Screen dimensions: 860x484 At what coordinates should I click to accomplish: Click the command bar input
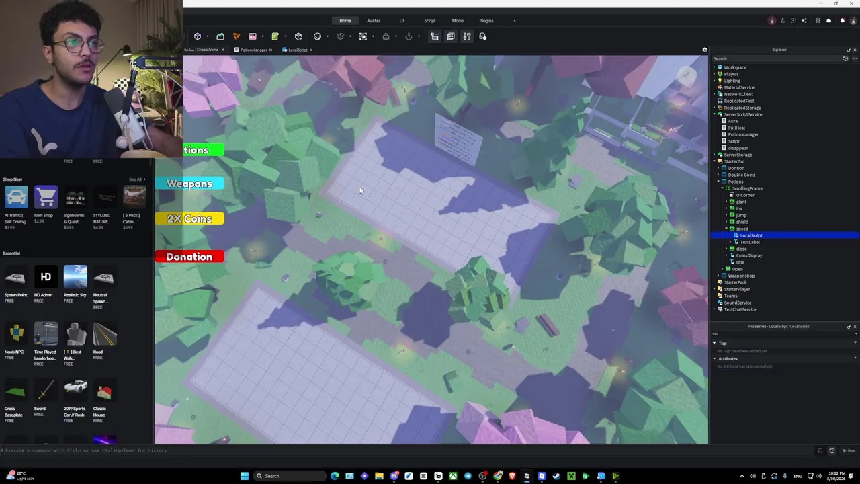pos(408,450)
